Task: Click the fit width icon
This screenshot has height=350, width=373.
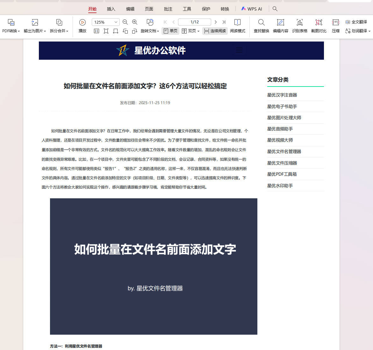Action: (x=116, y=31)
